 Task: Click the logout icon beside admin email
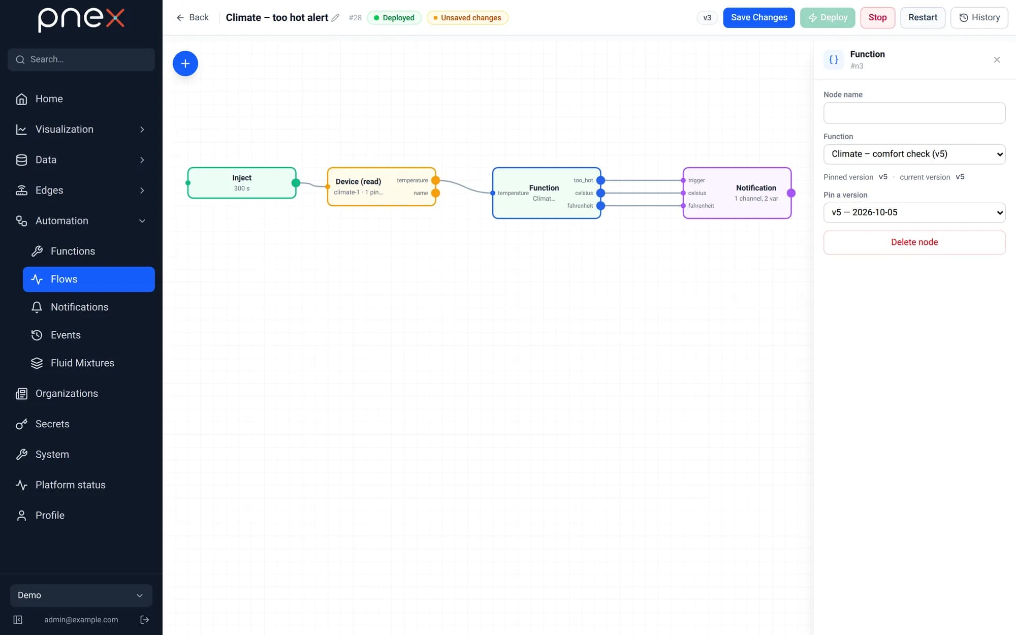[x=144, y=620]
